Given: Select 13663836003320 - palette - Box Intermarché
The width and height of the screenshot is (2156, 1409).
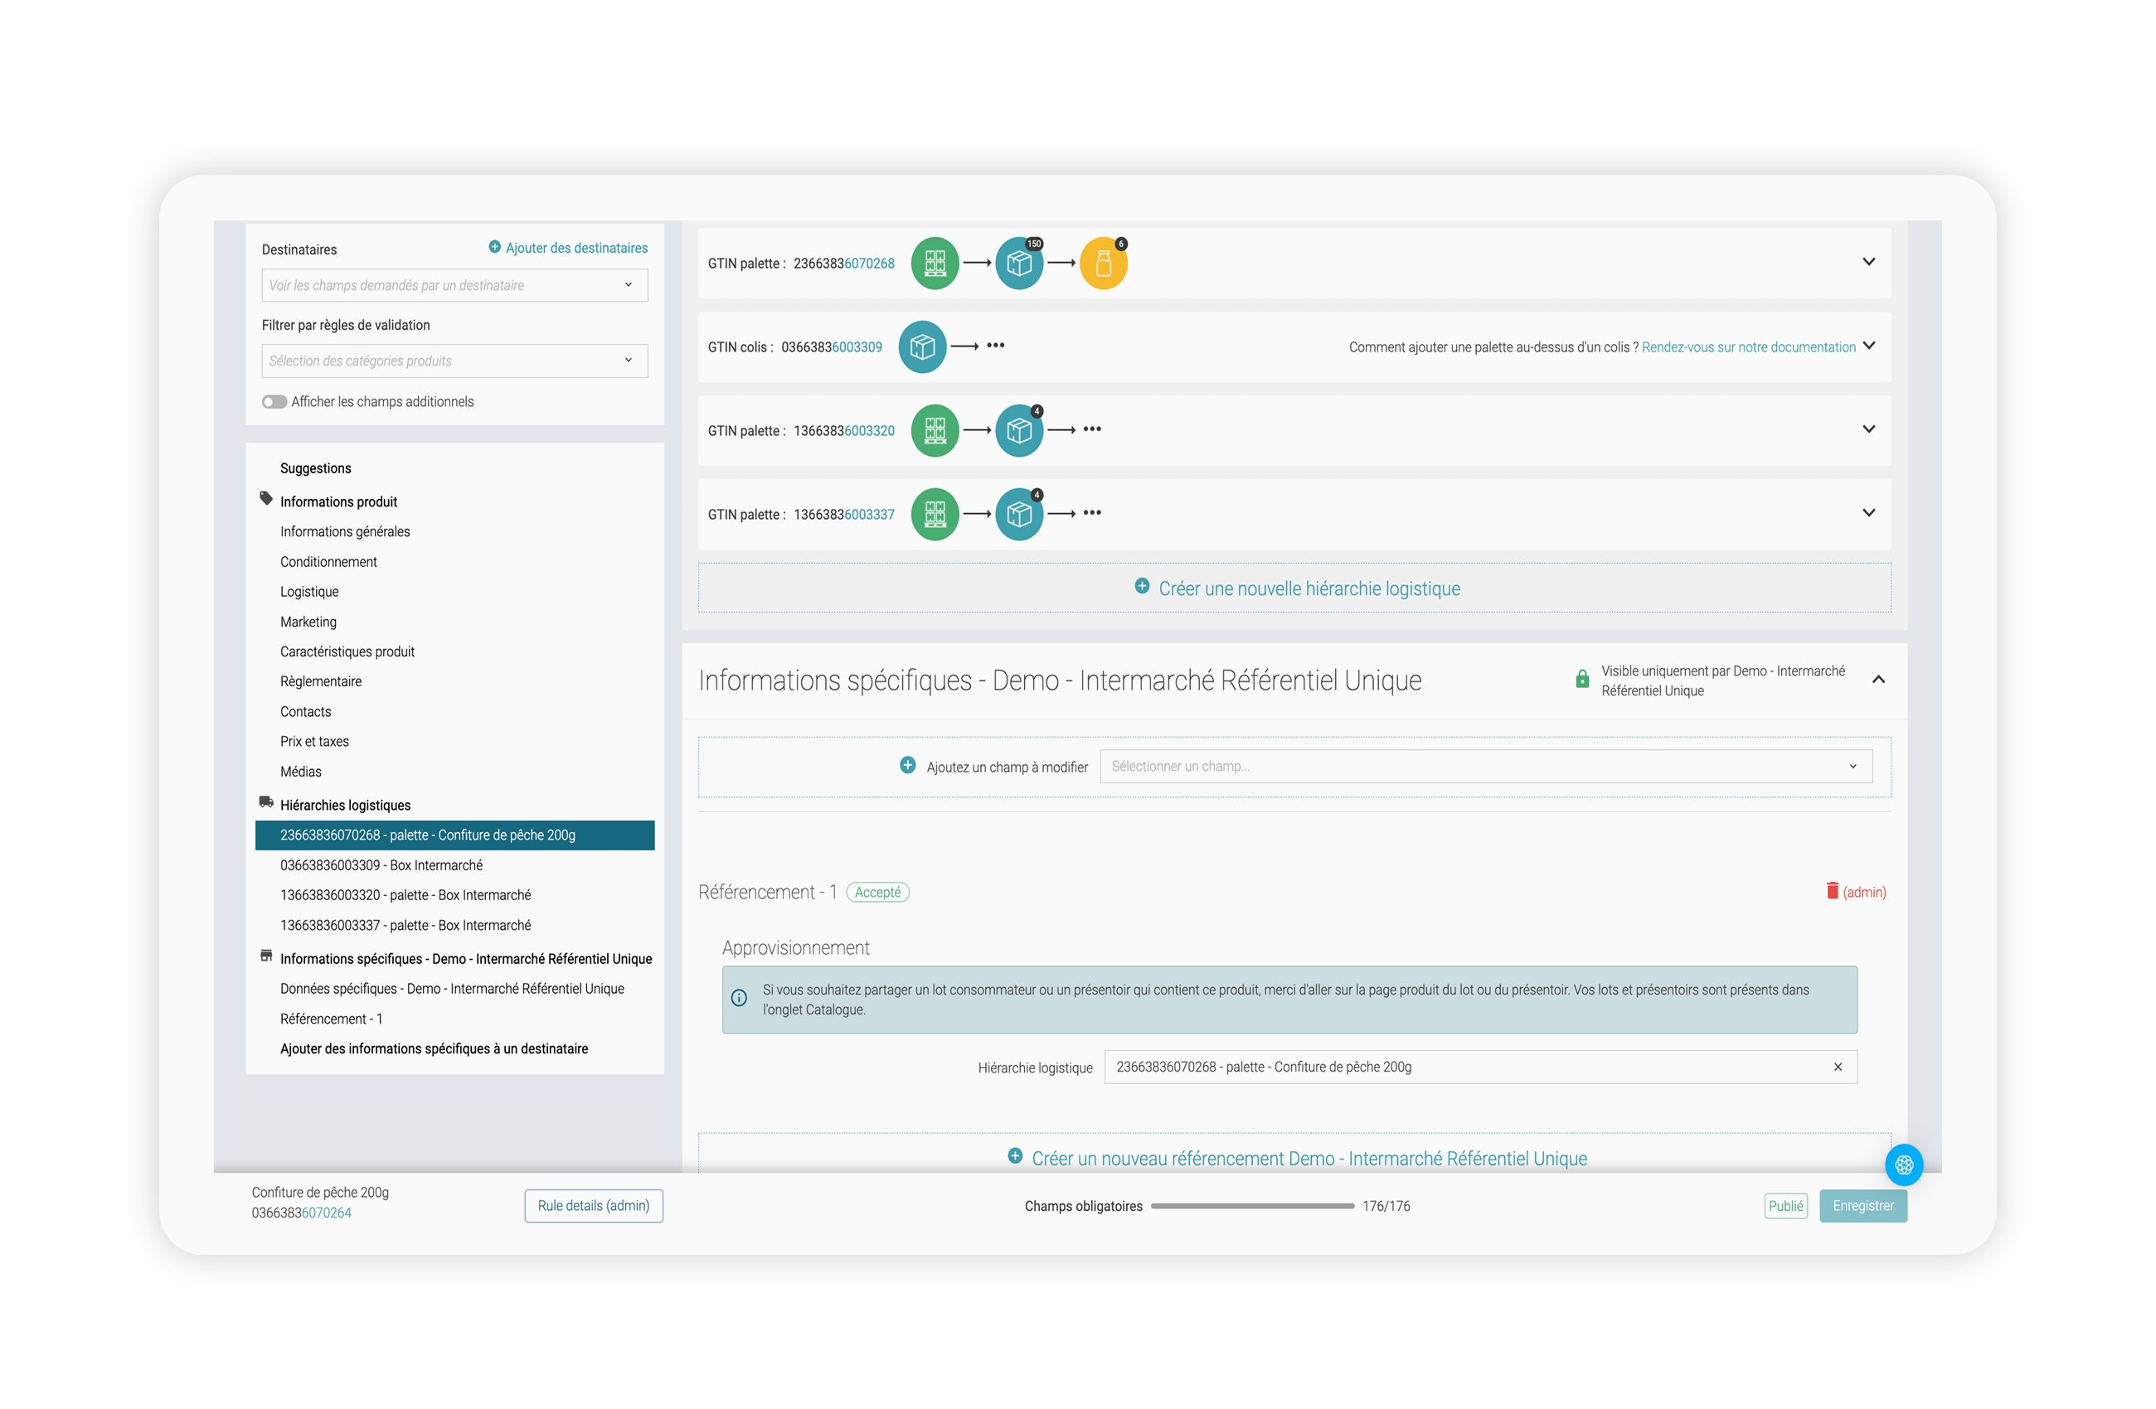Looking at the screenshot, I should (405, 894).
